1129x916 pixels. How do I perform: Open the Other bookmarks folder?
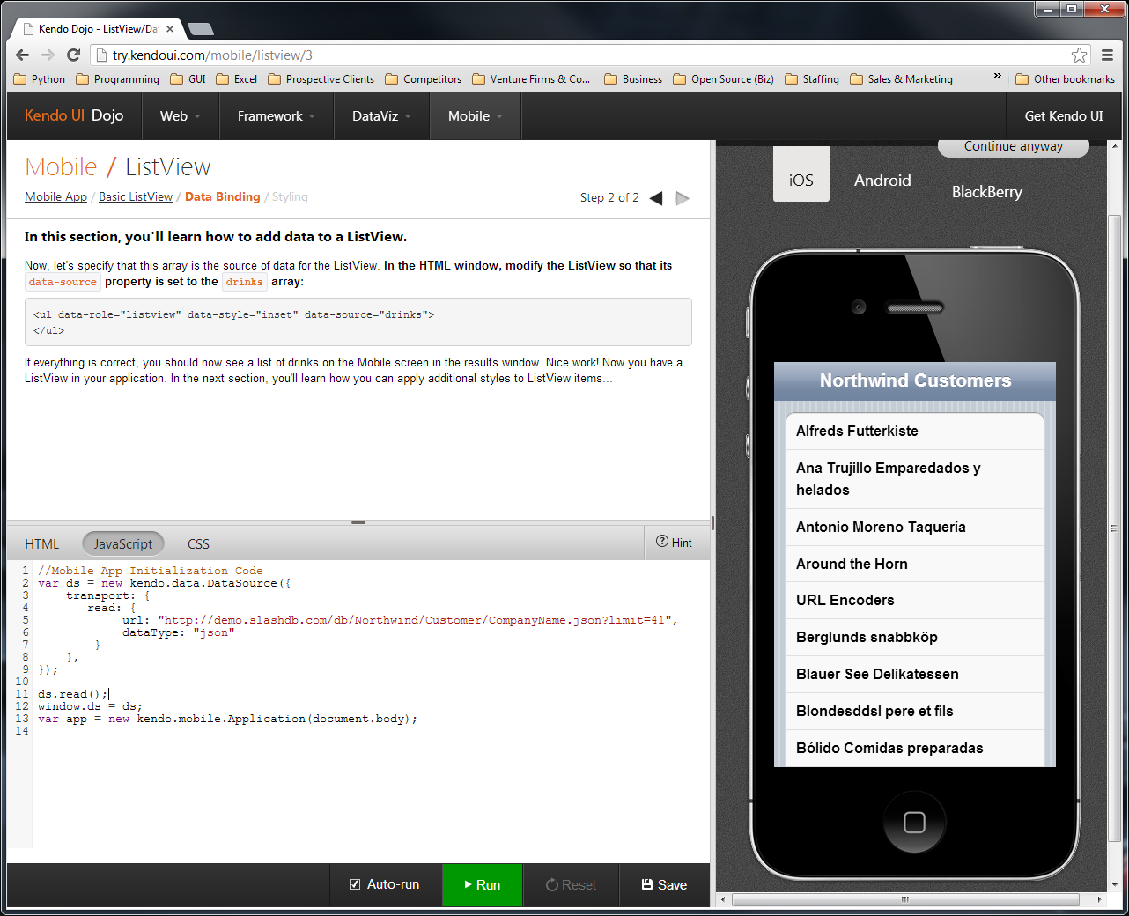coord(1066,79)
